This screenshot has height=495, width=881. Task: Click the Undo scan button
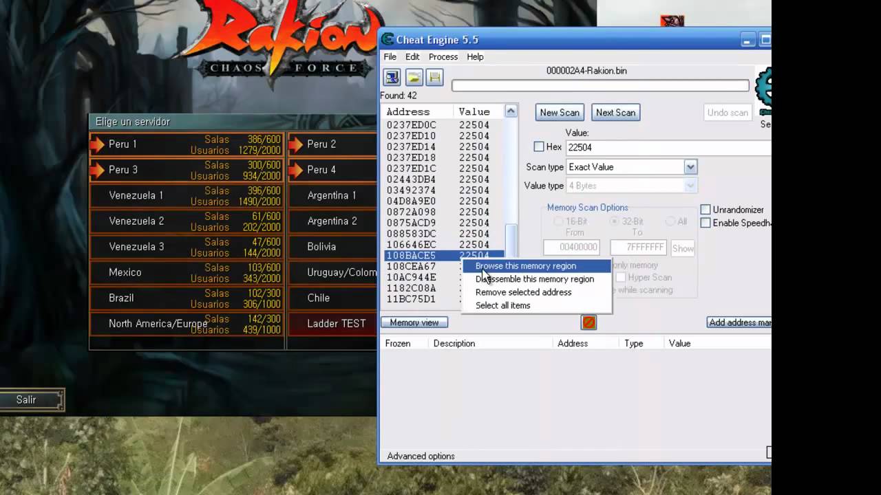728,113
